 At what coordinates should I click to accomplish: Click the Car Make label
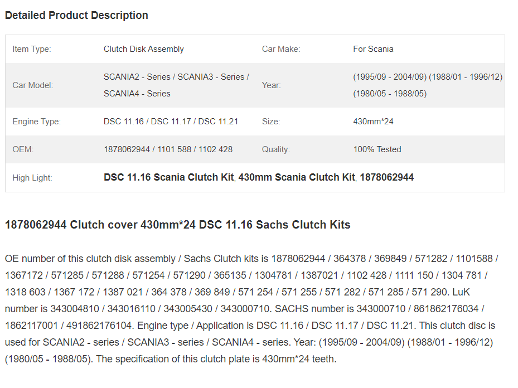pyautogui.click(x=281, y=49)
